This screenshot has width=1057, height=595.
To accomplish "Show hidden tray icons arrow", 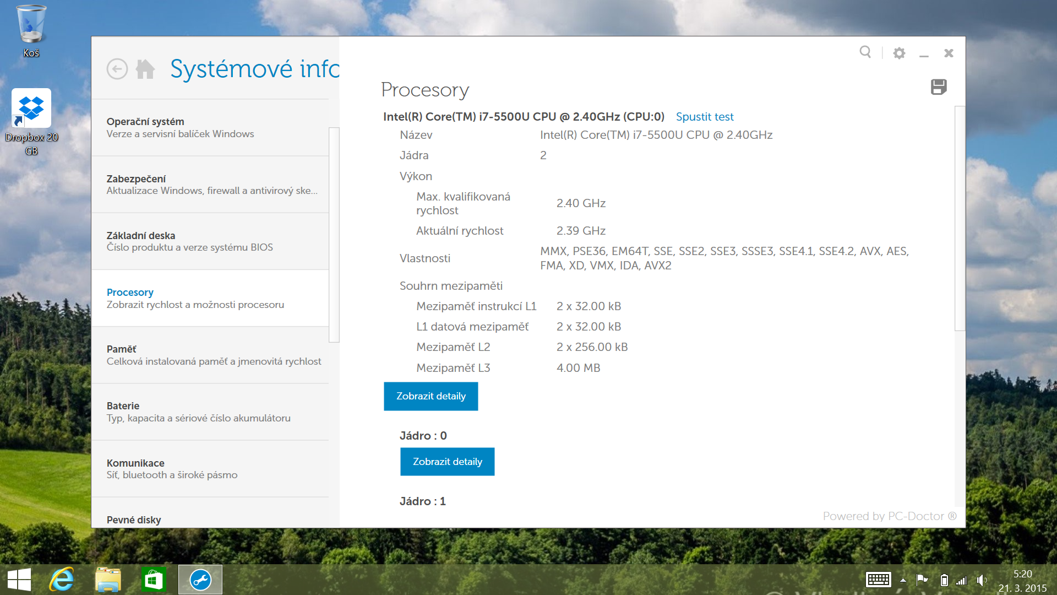I will [x=903, y=580].
